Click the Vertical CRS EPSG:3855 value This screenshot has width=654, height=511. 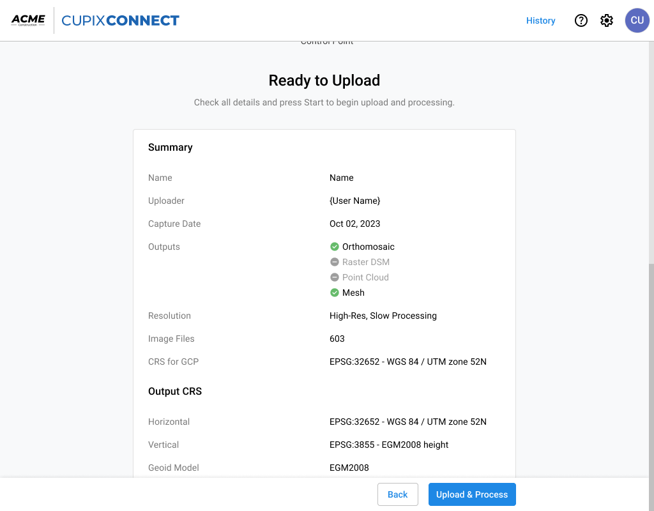389,445
